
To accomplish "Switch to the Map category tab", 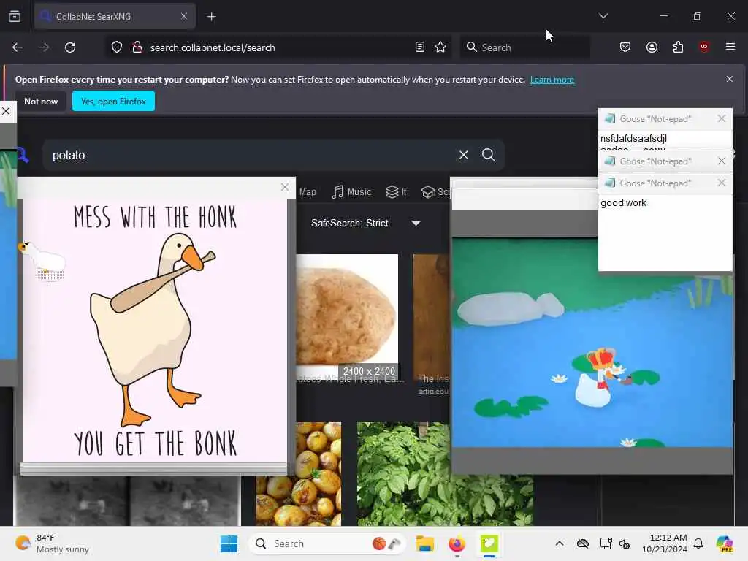I will 308,192.
